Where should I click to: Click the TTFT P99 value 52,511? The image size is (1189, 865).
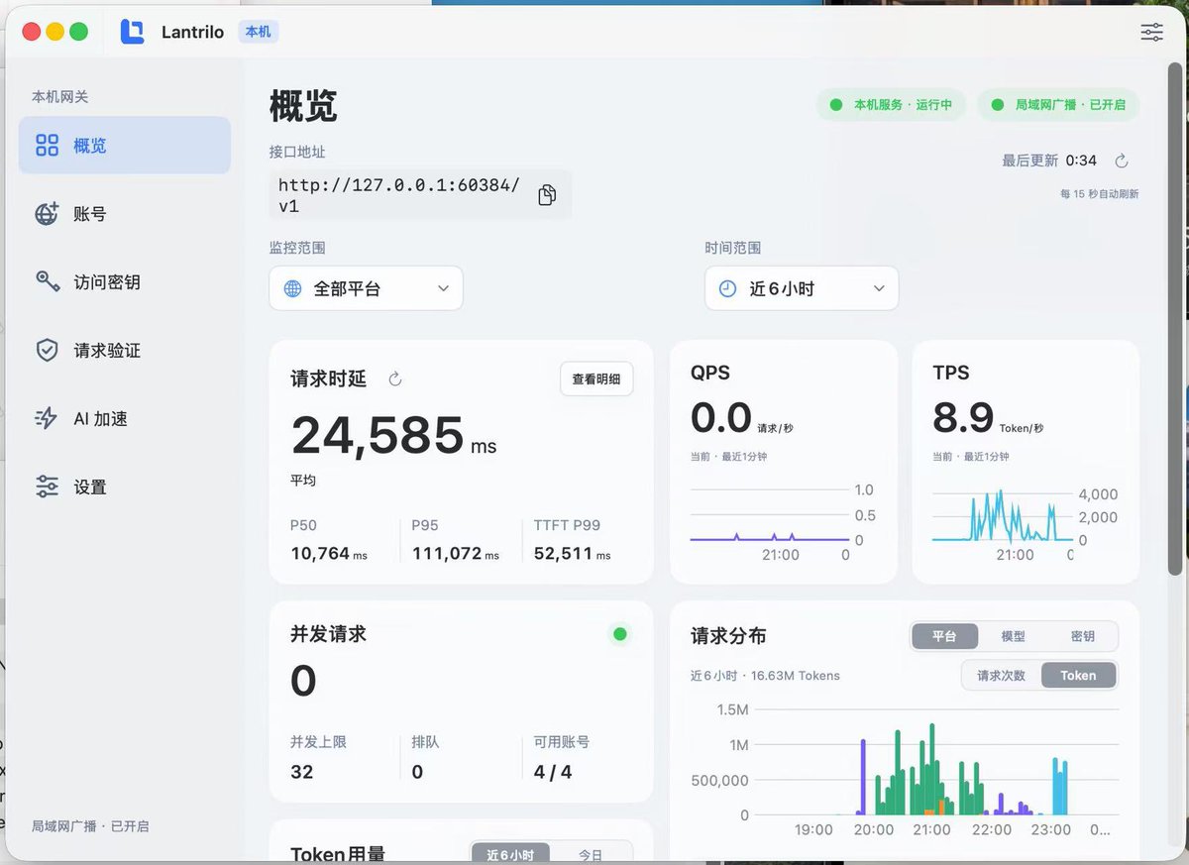572,554
